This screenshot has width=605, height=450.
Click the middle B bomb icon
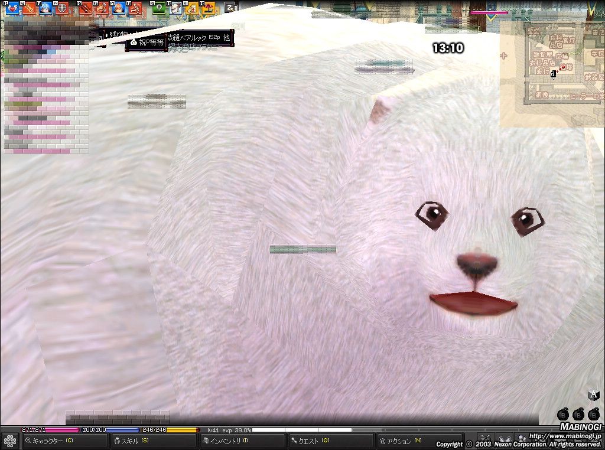[578, 415]
